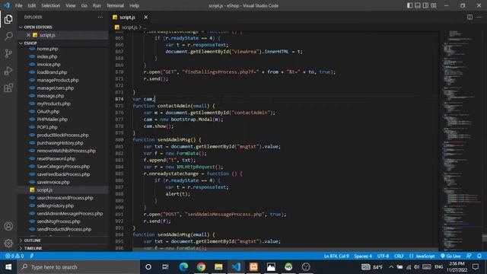Split the editor to the right
Screen dimensions: 487x274
point(469,17)
